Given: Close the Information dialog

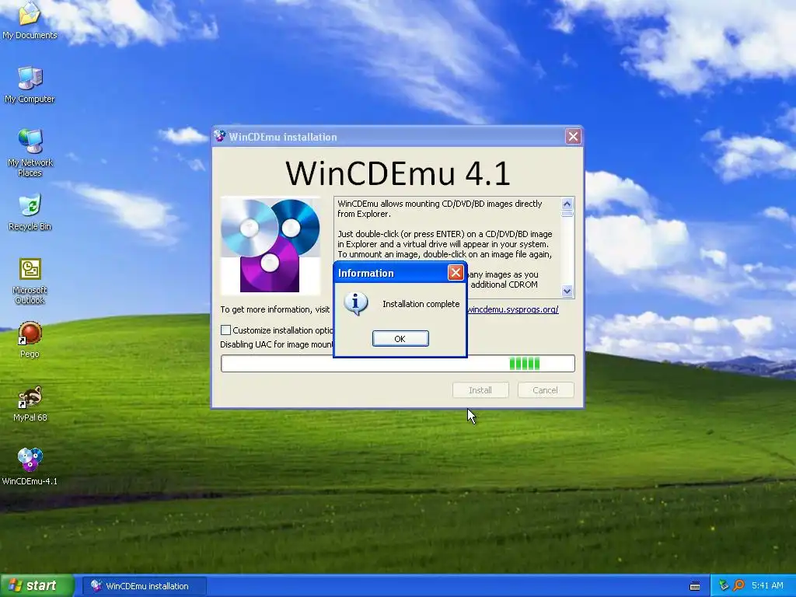Looking at the screenshot, I should 456,273.
